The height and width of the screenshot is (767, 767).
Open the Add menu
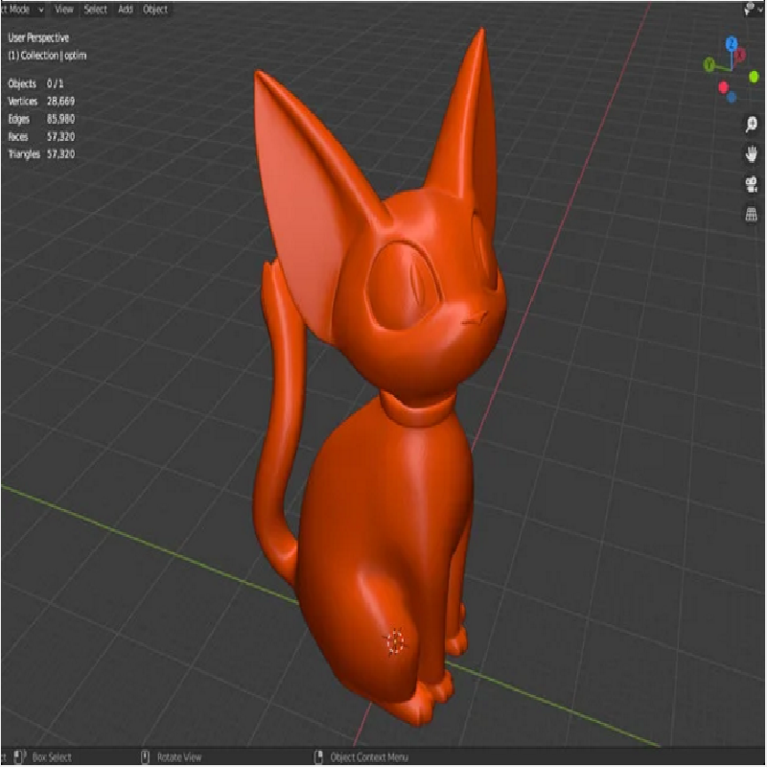[126, 9]
